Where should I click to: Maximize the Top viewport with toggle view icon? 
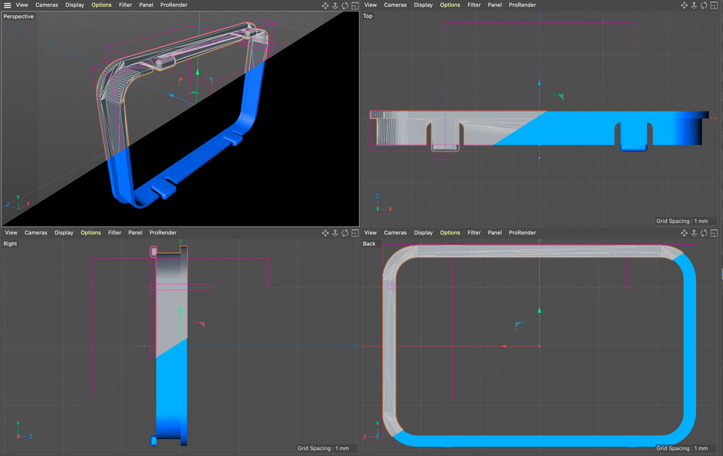pyautogui.click(x=713, y=5)
